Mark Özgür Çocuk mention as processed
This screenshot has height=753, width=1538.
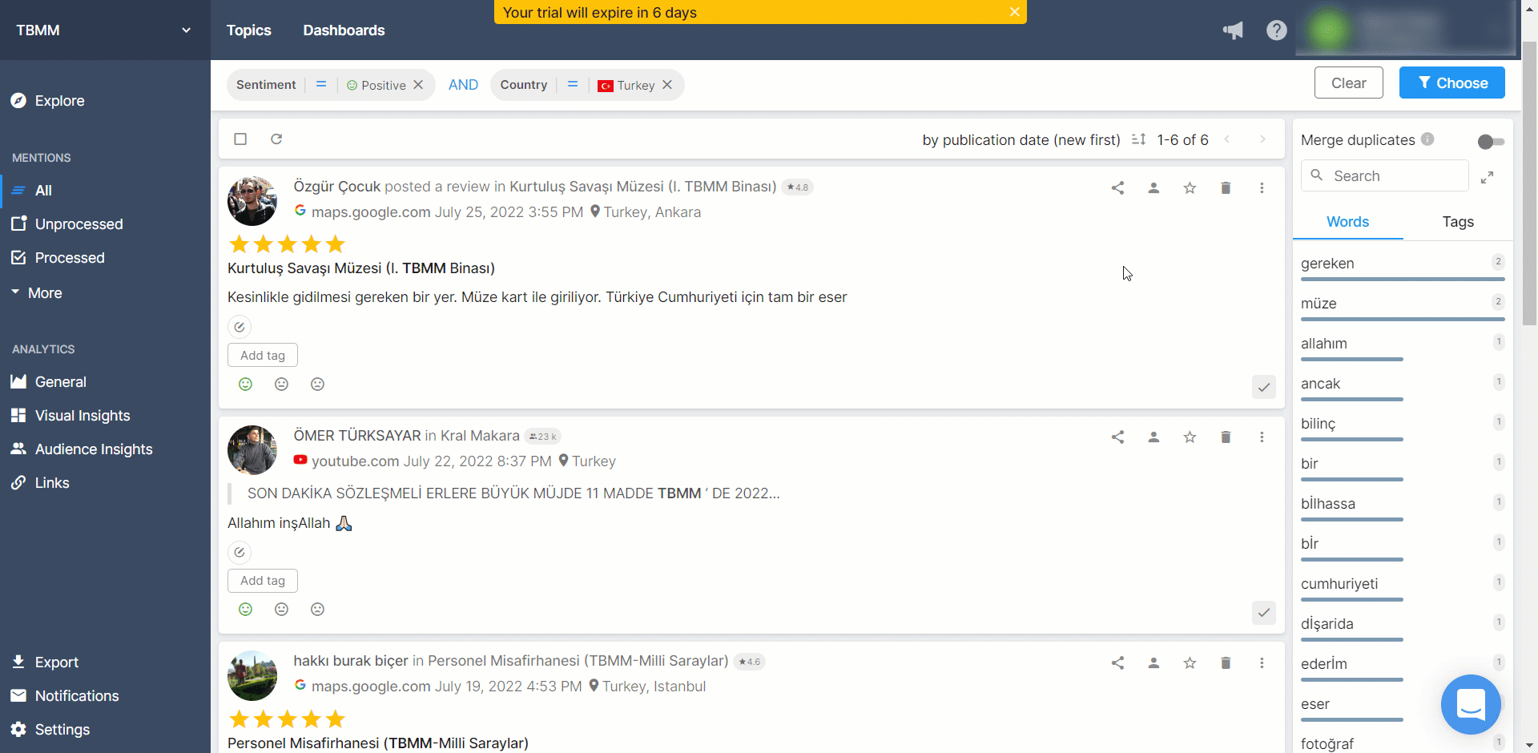(1264, 387)
